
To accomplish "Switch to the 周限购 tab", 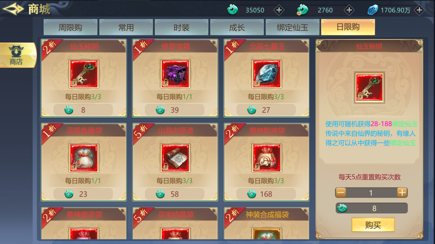I will [70, 27].
